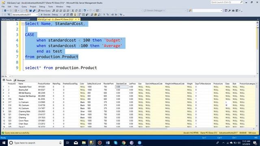Switch to the Results tab
Screen dimensions: 260x146
(x=7, y=80)
